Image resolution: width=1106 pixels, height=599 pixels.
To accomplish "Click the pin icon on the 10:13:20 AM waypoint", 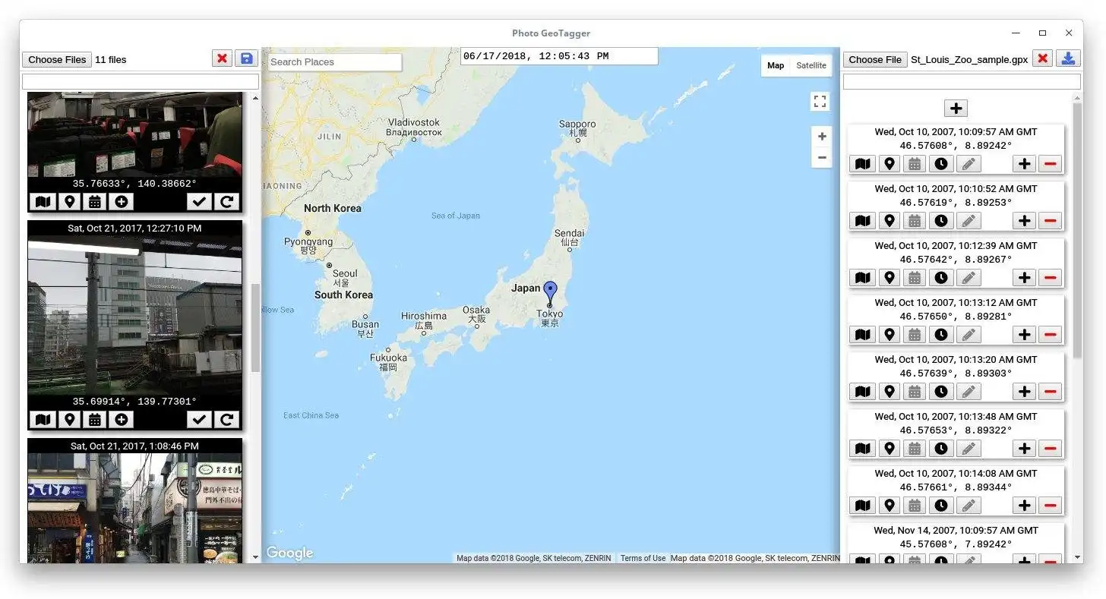I will (889, 391).
